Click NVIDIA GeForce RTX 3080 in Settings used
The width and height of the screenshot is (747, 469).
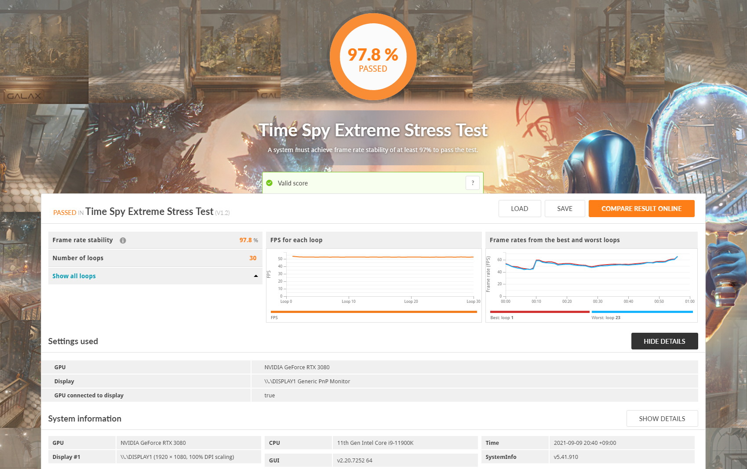click(297, 367)
